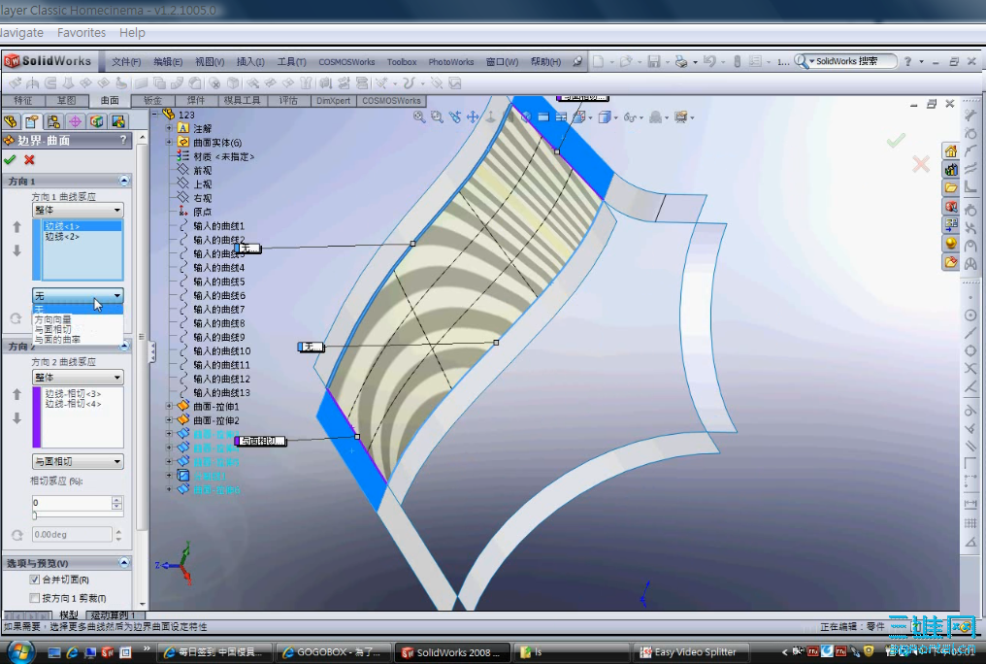
Task: Switch to 模具工具 command tab
Action: [x=242, y=101]
